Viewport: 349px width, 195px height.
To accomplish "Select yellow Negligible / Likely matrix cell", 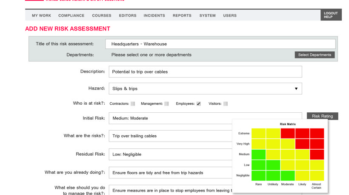I will 302,175.
